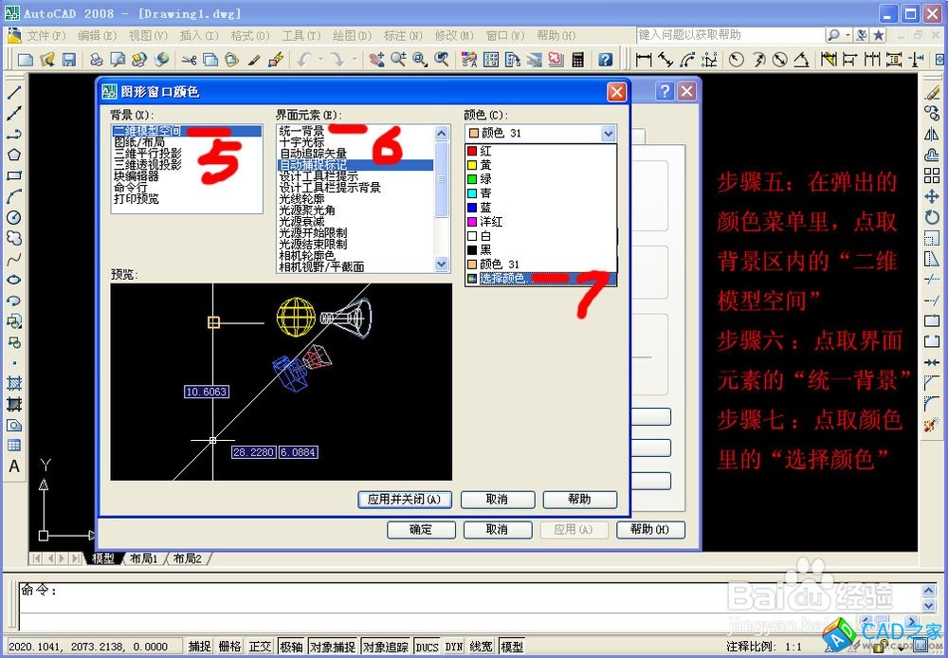Open the 修改(M) menu
Screen dimensions: 948x658
coord(454,36)
